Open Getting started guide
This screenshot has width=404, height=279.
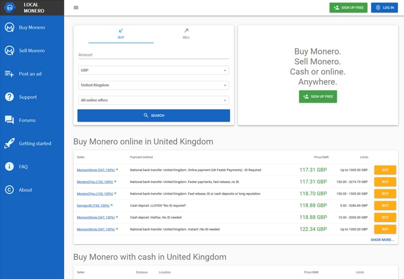(32, 143)
